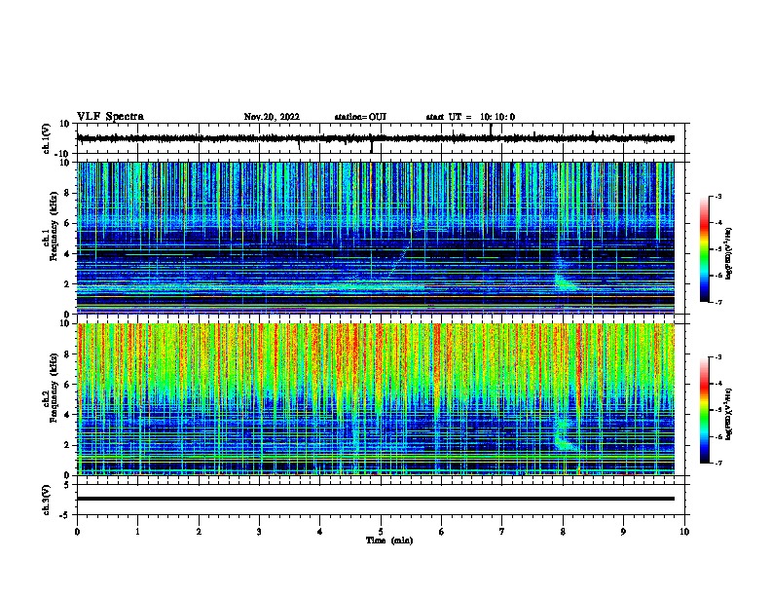Click the '5' tick on ch.3(V) axis
This screenshot has height=596, width=771.
coord(67,485)
